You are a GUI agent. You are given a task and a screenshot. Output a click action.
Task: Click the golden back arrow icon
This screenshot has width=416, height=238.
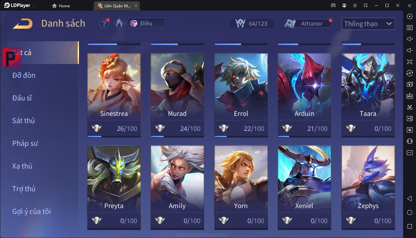(23, 24)
